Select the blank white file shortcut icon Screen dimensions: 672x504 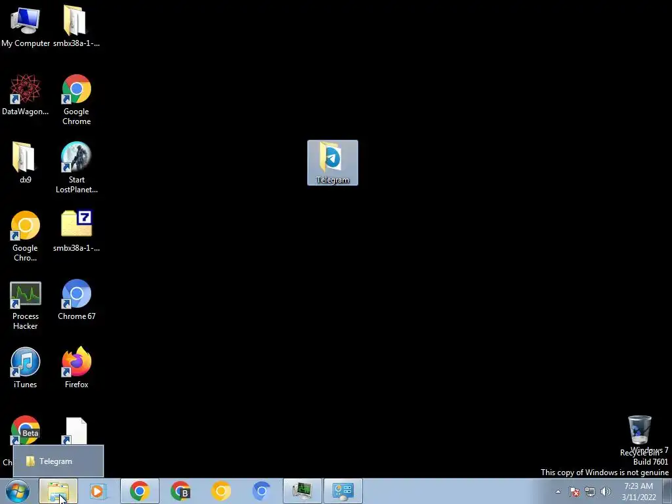click(x=76, y=430)
